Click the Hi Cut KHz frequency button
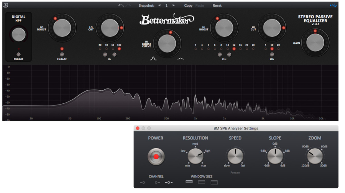 (x=272, y=54)
